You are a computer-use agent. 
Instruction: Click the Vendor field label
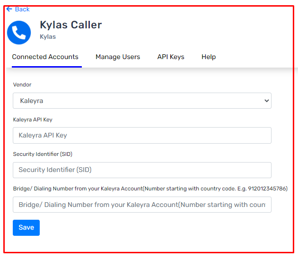coord(22,85)
